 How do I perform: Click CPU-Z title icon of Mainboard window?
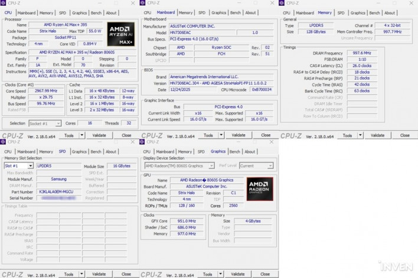pos(143,3)
